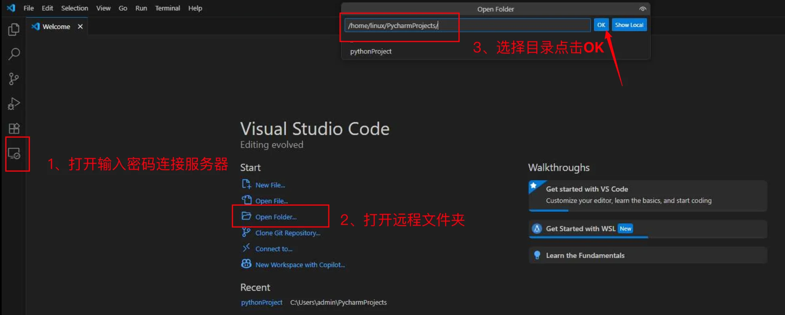Open Get Started with WSL walkthrough
This screenshot has height=315, width=785.
pos(648,229)
